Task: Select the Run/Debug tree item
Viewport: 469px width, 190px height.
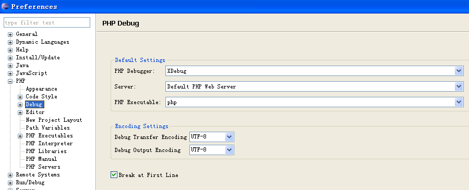Action: point(30,182)
